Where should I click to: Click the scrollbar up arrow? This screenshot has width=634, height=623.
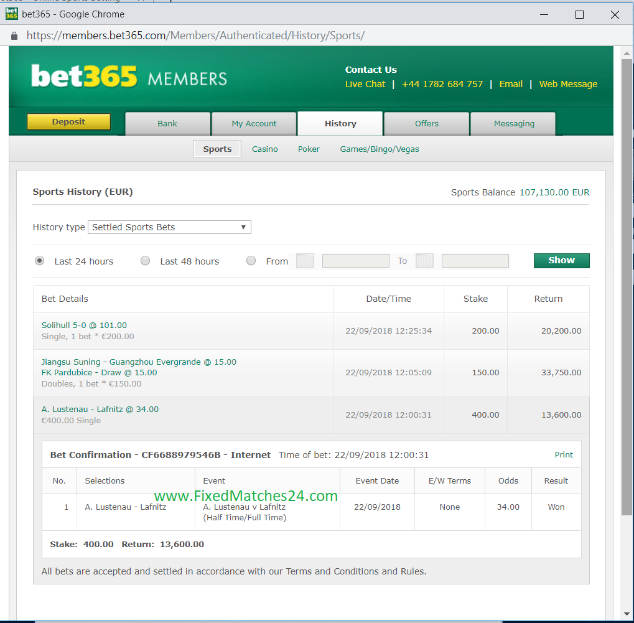click(627, 53)
